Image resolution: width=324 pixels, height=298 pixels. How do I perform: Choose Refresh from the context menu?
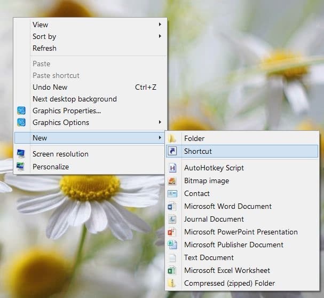click(90, 48)
